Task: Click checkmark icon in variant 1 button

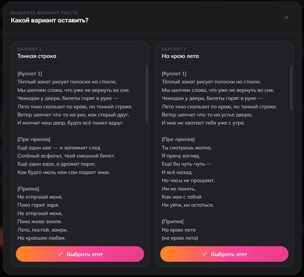Action: pos(60,254)
